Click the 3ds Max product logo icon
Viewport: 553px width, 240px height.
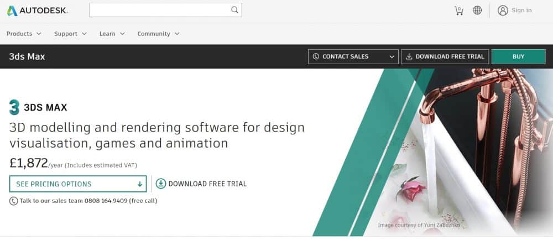[x=14, y=107]
